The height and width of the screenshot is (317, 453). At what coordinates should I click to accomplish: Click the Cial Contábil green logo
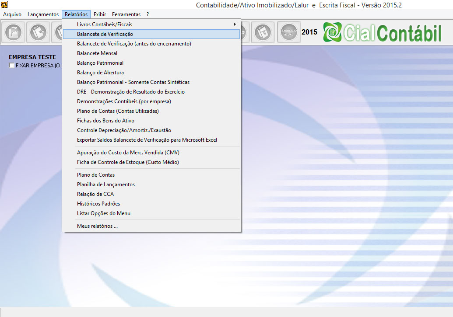383,33
